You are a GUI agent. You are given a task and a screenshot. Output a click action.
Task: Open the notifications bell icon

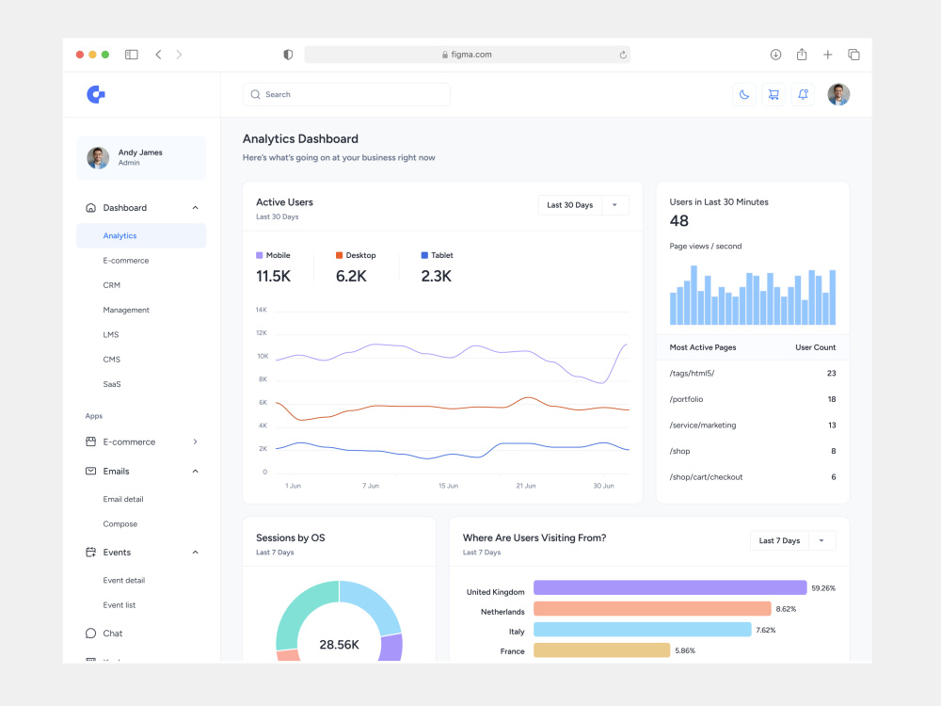[x=803, y=94]
